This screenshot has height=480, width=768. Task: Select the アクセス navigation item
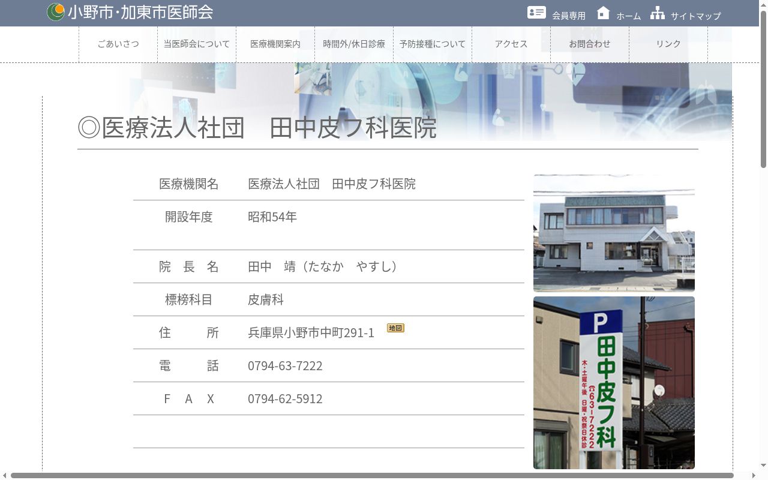coord(511,44)
